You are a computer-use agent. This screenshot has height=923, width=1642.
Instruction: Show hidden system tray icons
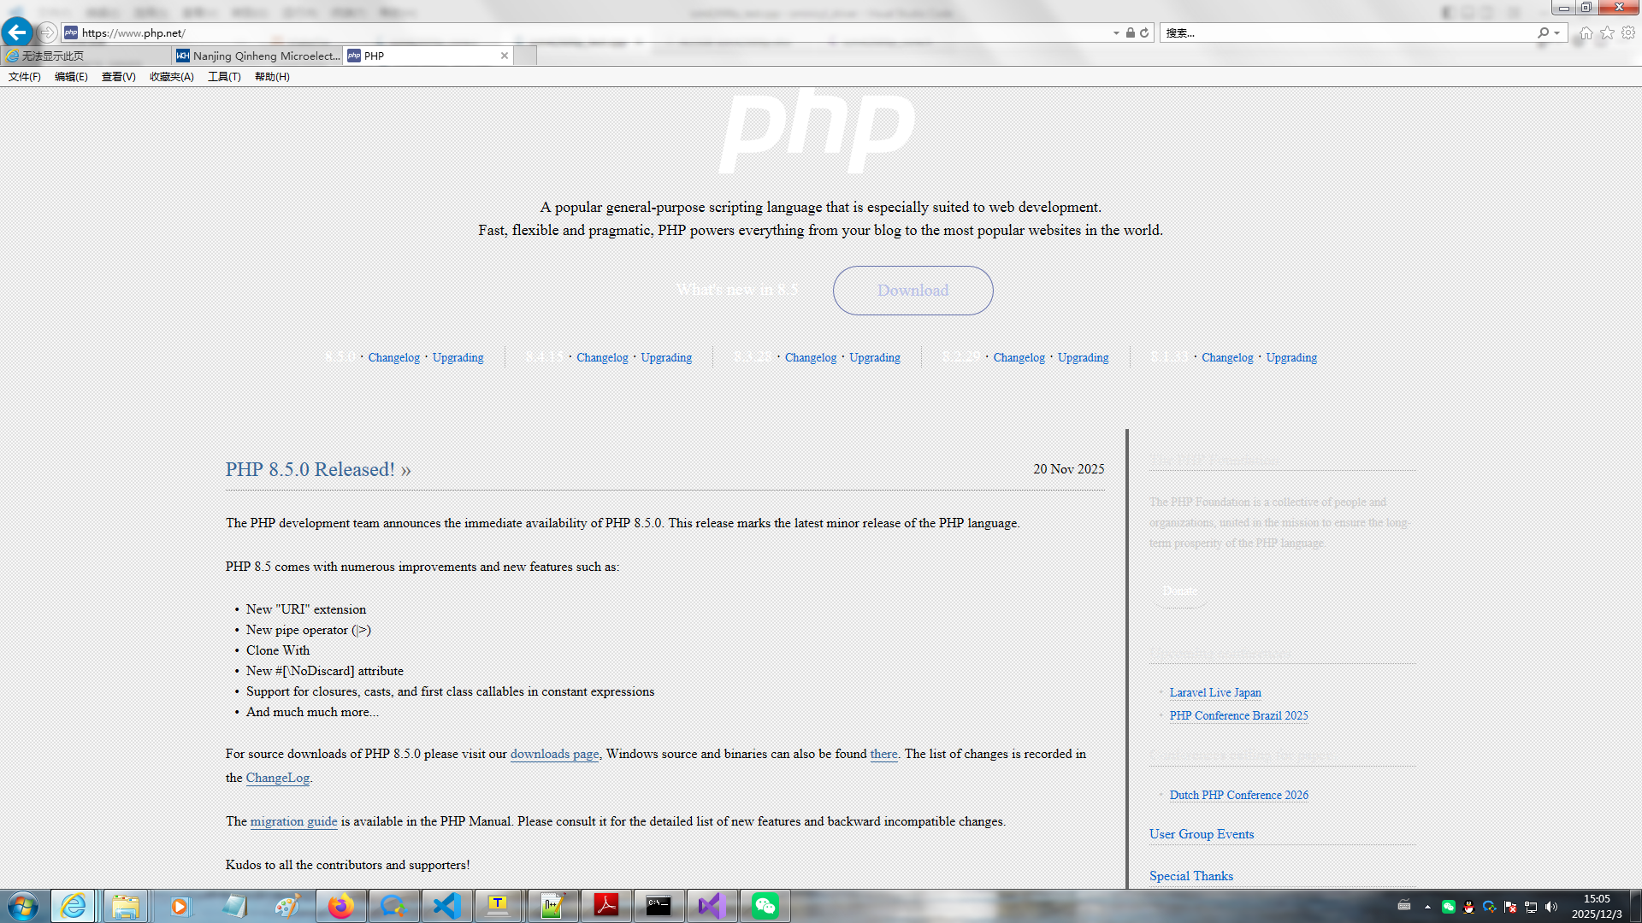(x=1427, y=907)
